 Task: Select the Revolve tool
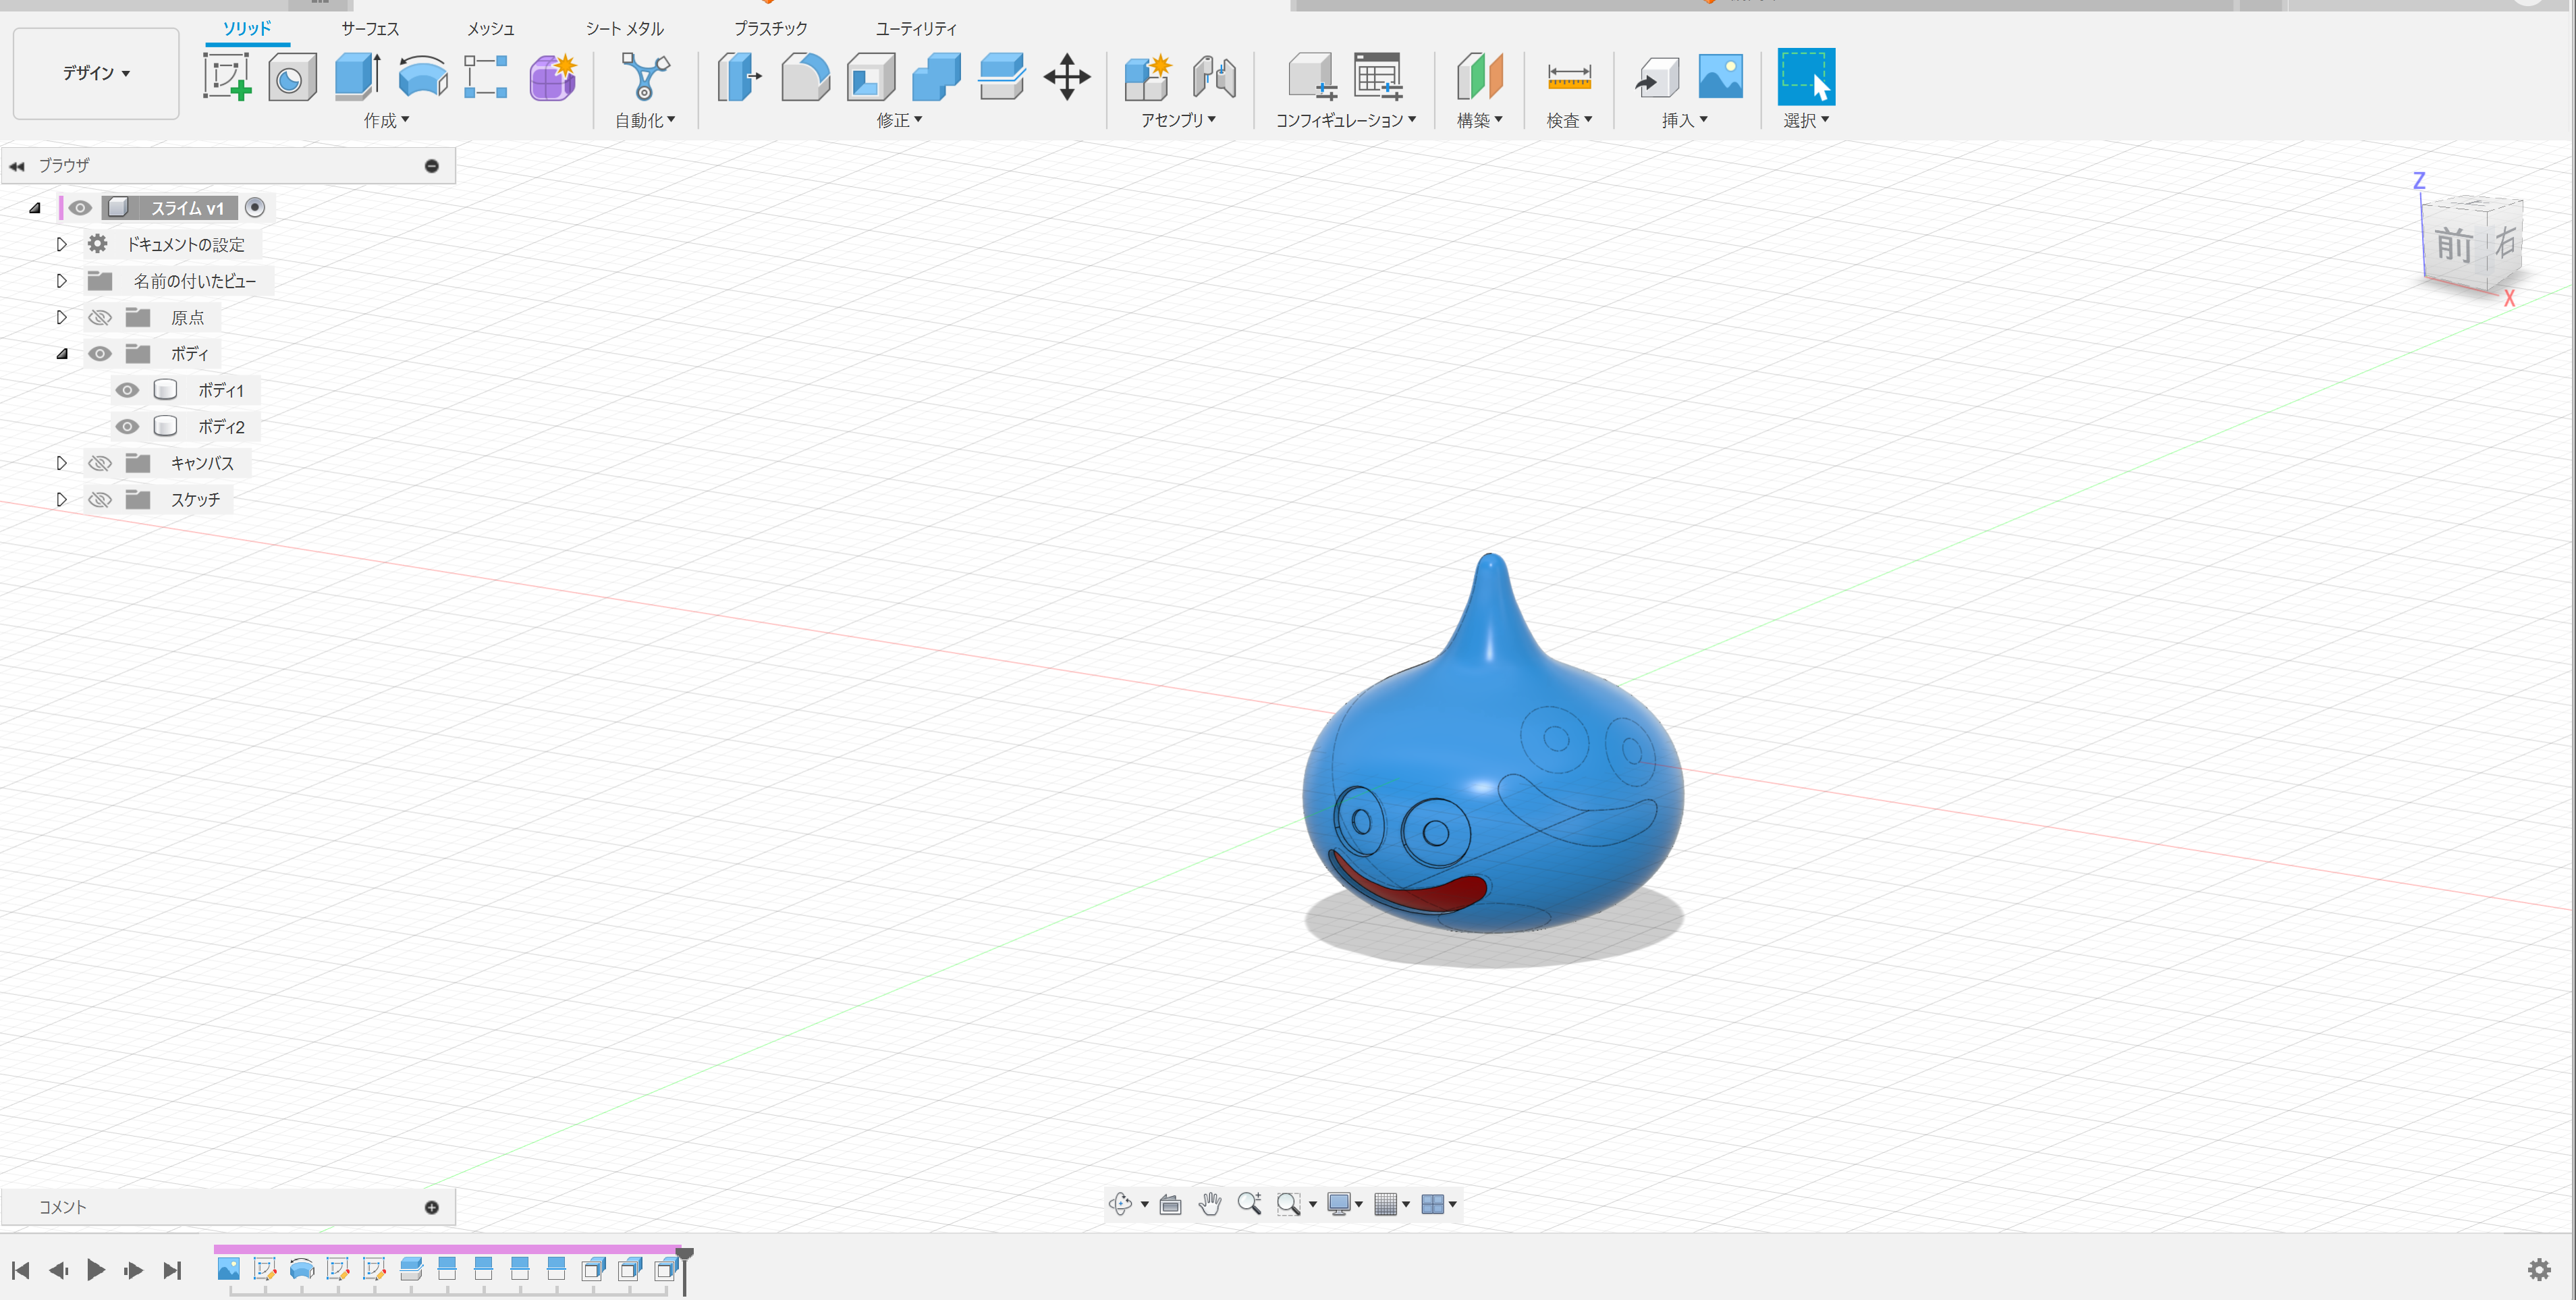422,77
